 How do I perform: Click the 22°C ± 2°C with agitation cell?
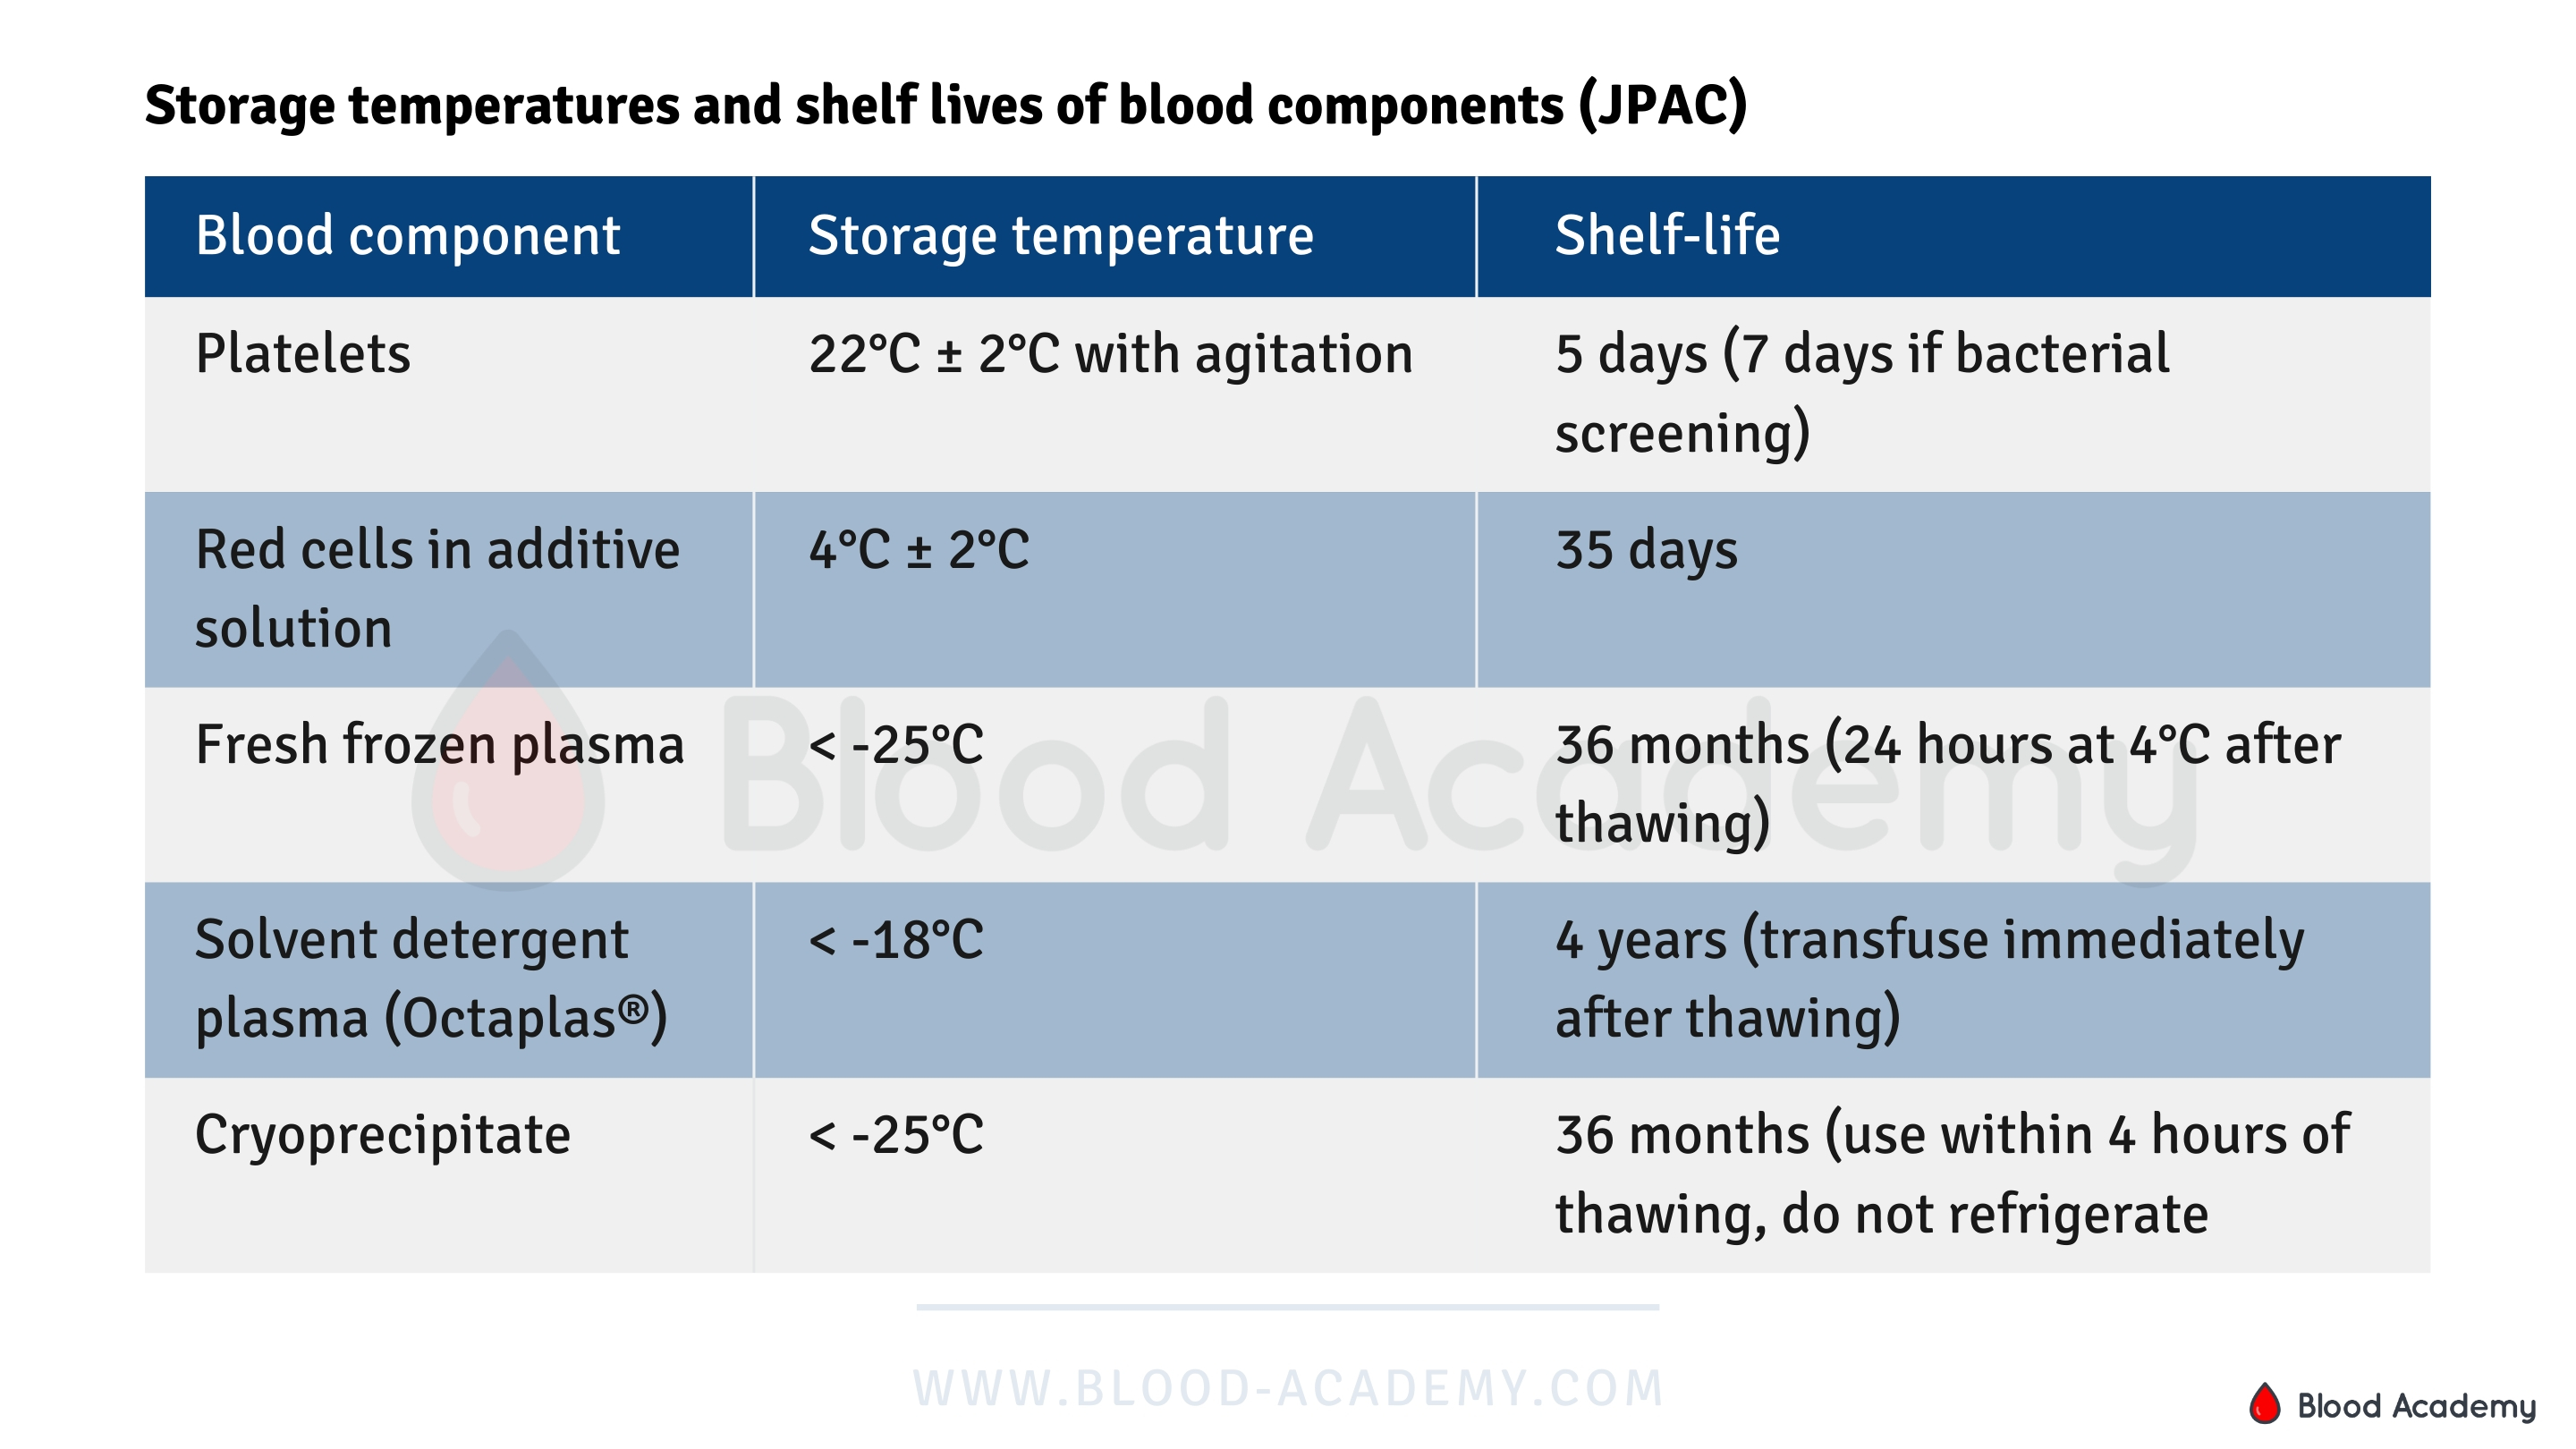pyautogui.click(x=1110, y=354)
